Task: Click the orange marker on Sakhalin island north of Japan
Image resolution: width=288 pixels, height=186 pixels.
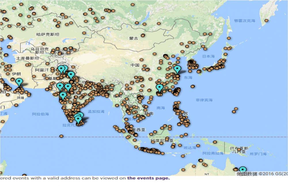Action: [229, 38]
